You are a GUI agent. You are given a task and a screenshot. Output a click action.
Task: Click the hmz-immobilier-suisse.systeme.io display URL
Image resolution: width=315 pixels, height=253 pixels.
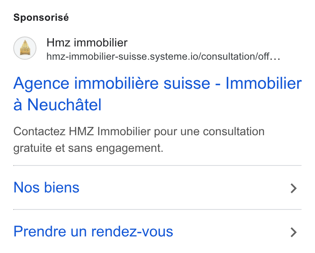(163, 56)
